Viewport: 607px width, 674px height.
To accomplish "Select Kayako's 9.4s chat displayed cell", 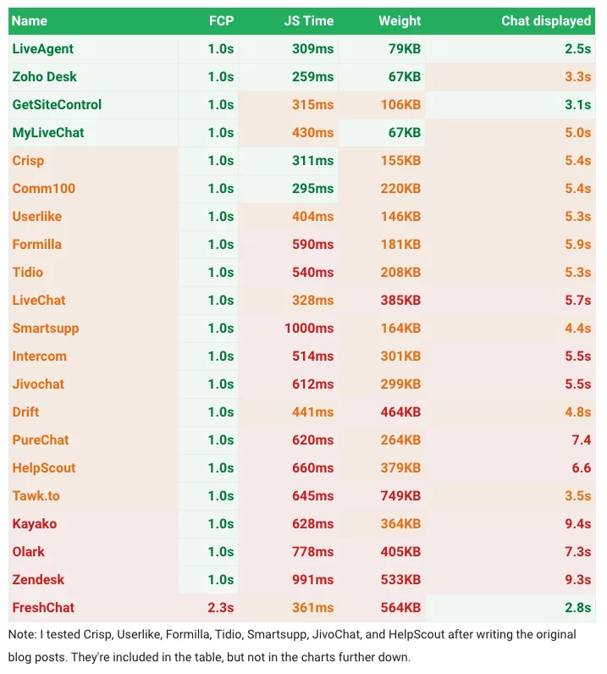I will (578, 524).
